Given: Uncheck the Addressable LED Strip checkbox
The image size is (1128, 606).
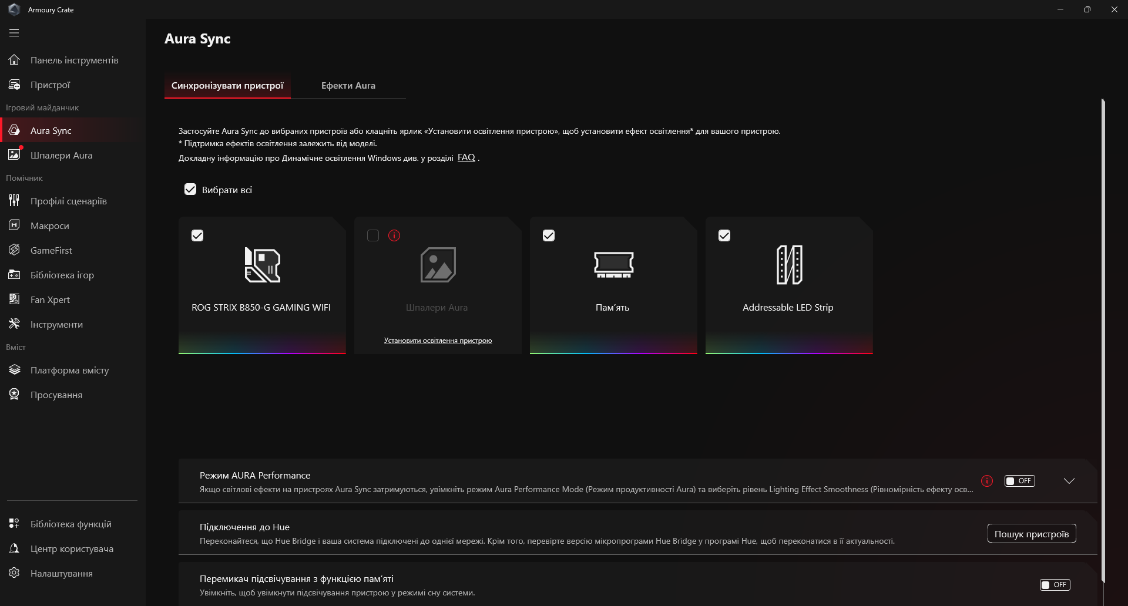Looking at the screenshot, I should [x=724, y=235].
